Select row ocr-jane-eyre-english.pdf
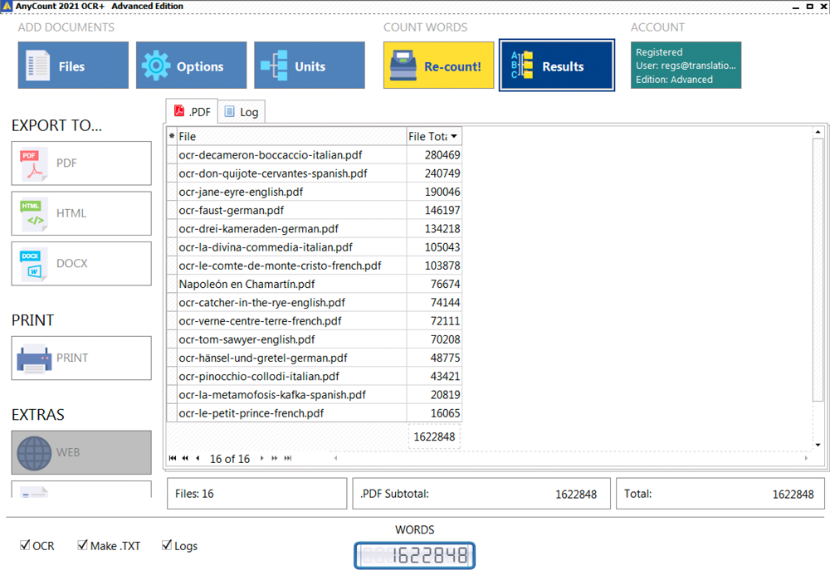 pyautogui.click(x=314, y=193)
